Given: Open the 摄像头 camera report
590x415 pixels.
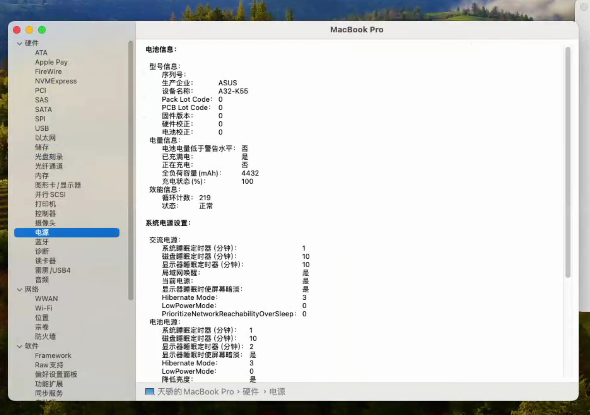Looking at the screenshot, I should 45,223.
